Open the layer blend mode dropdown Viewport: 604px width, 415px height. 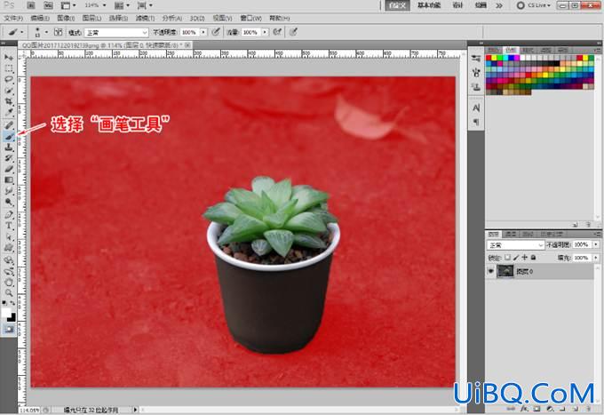pyautogui.click(x=515, y=245)
